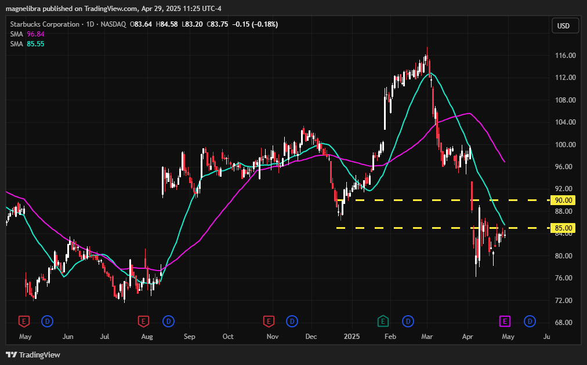The image size is (587, 365).
Task: Click the Oct label on time axis
Action: click(228, 337)
